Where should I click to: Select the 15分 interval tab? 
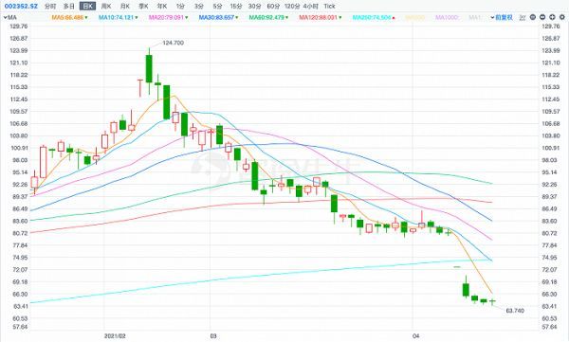click(x=236, y=7)
